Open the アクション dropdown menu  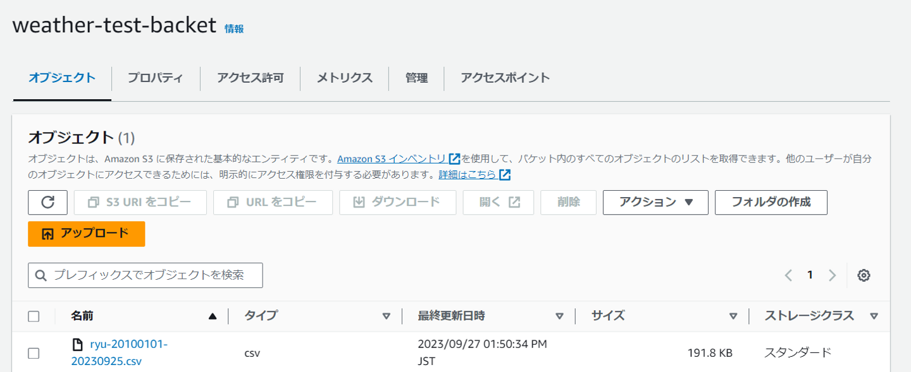pos(655,202)
